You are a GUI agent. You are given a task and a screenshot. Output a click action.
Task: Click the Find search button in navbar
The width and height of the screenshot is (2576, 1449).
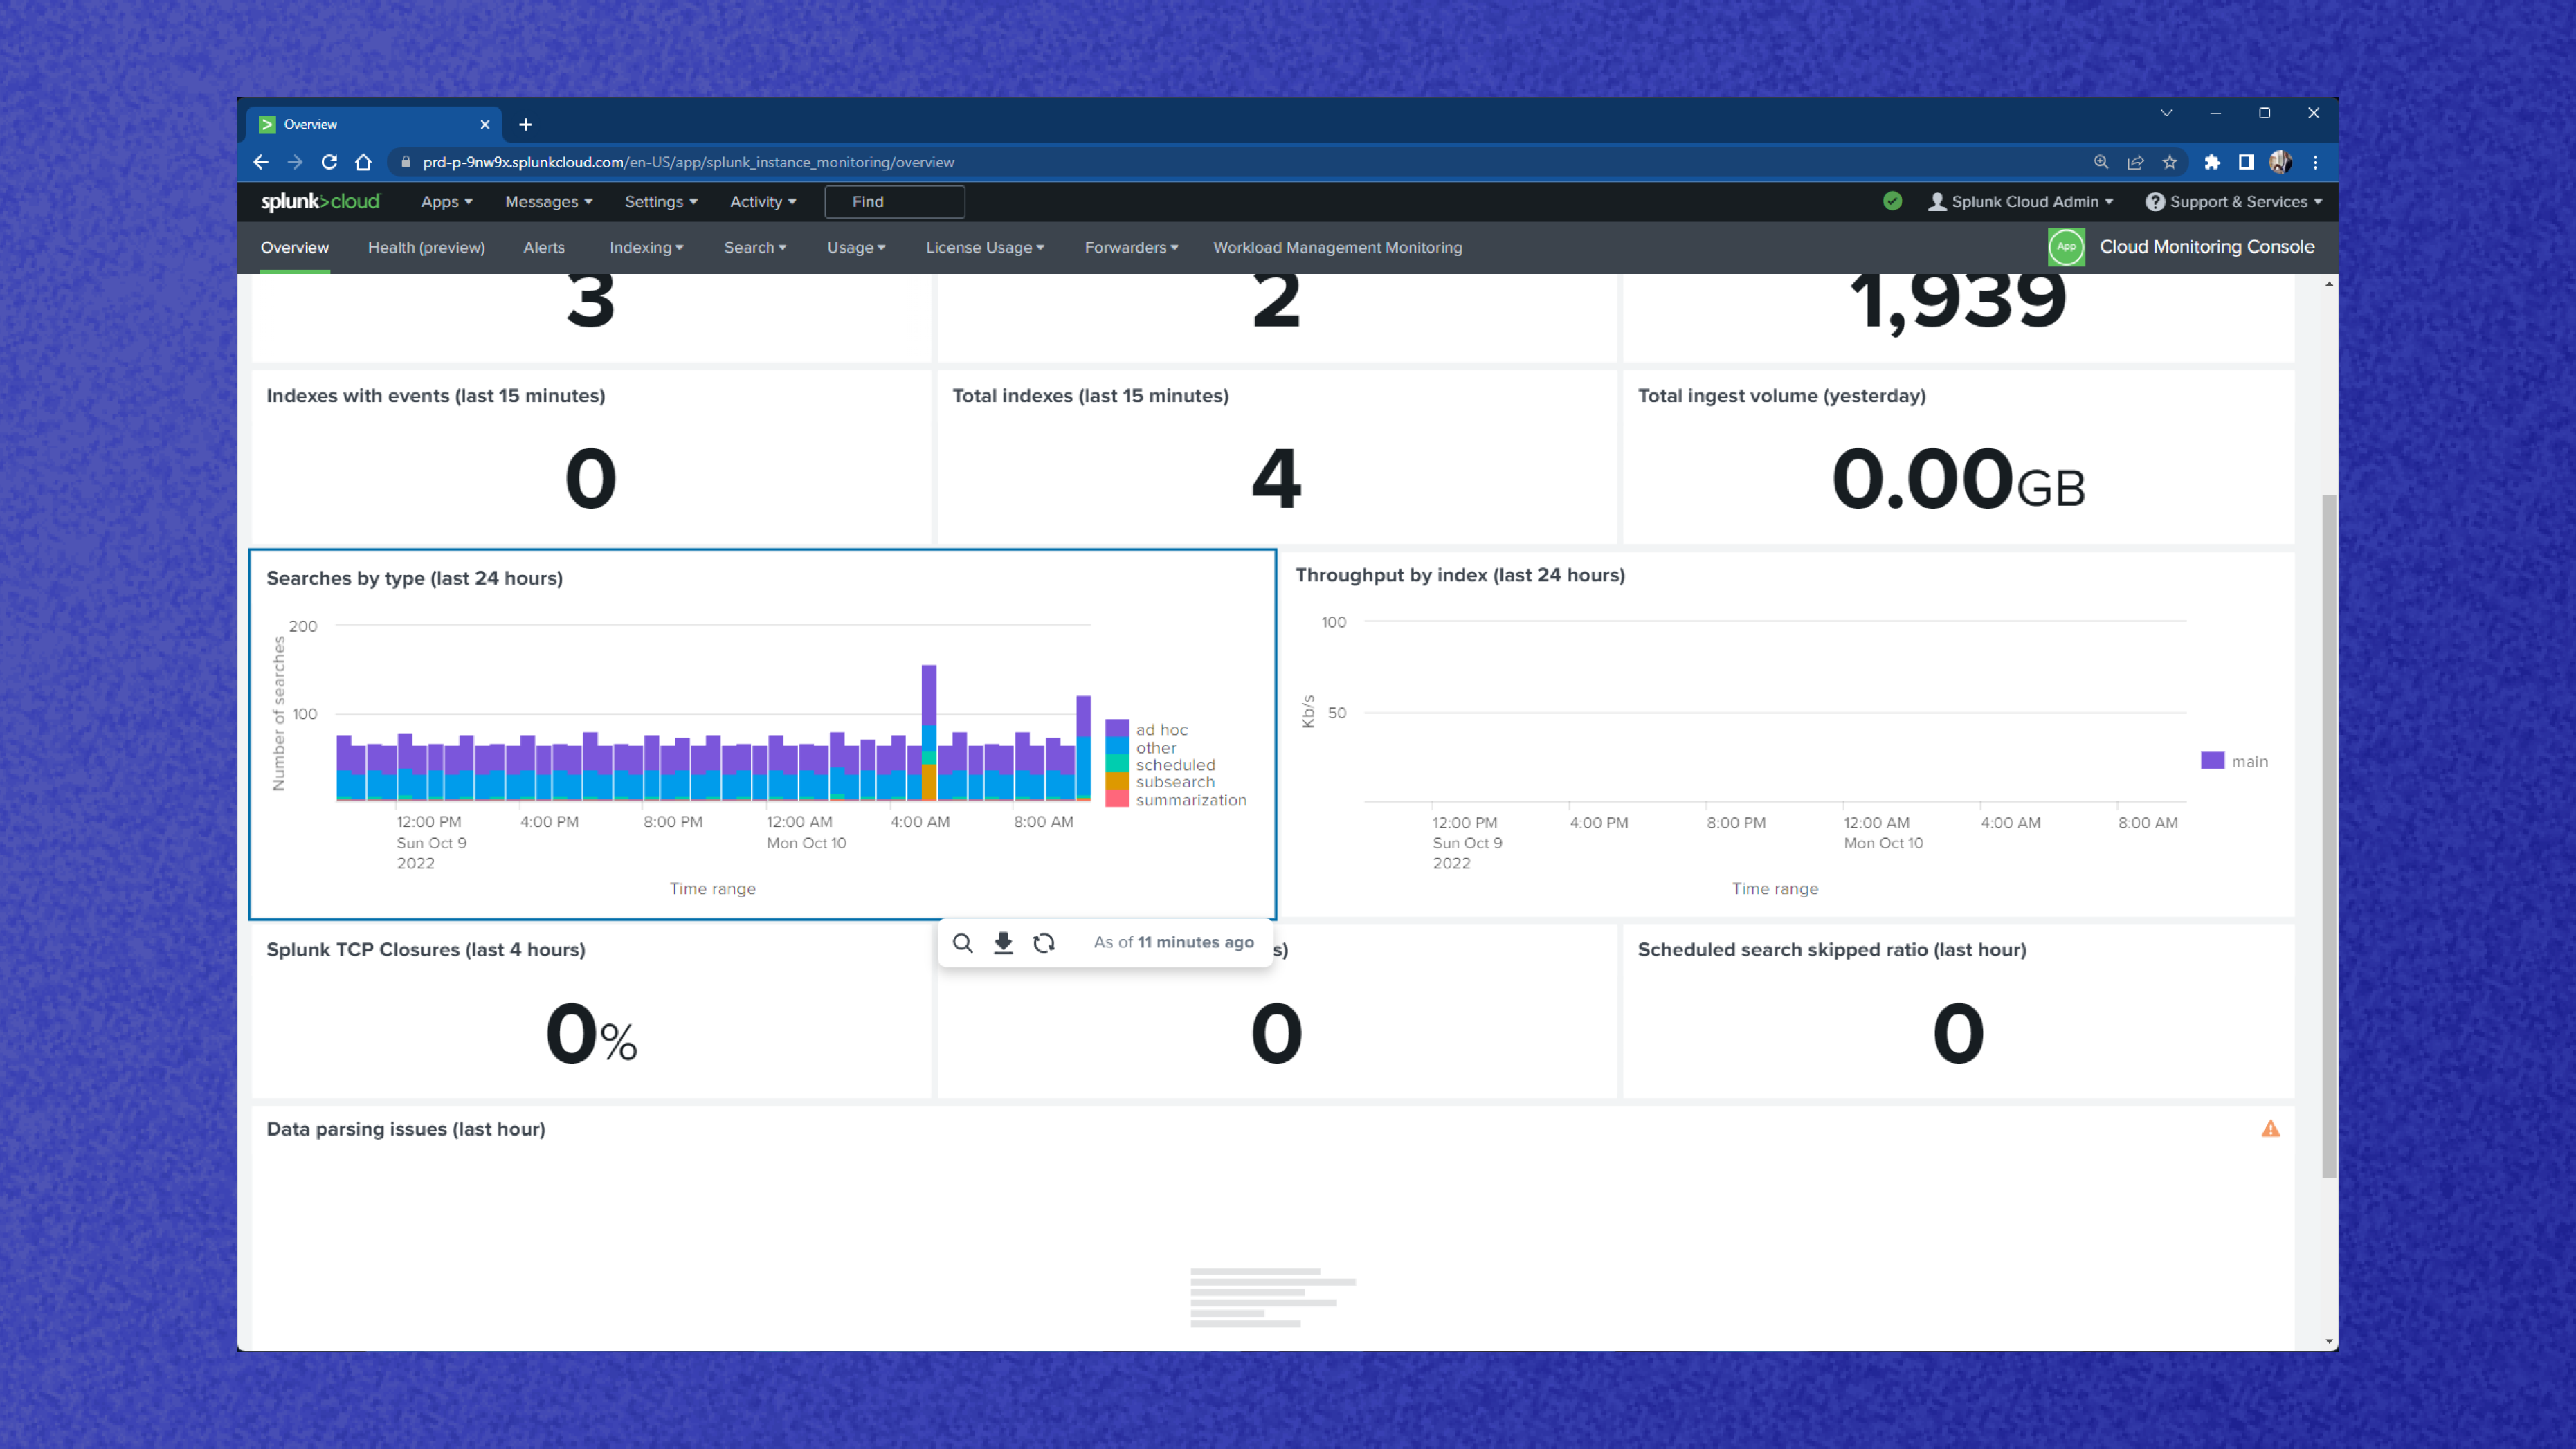point(895,200)
